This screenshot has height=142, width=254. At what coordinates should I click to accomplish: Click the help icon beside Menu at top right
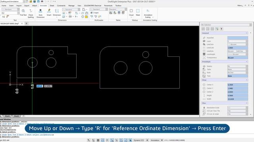tap(249, 6)
